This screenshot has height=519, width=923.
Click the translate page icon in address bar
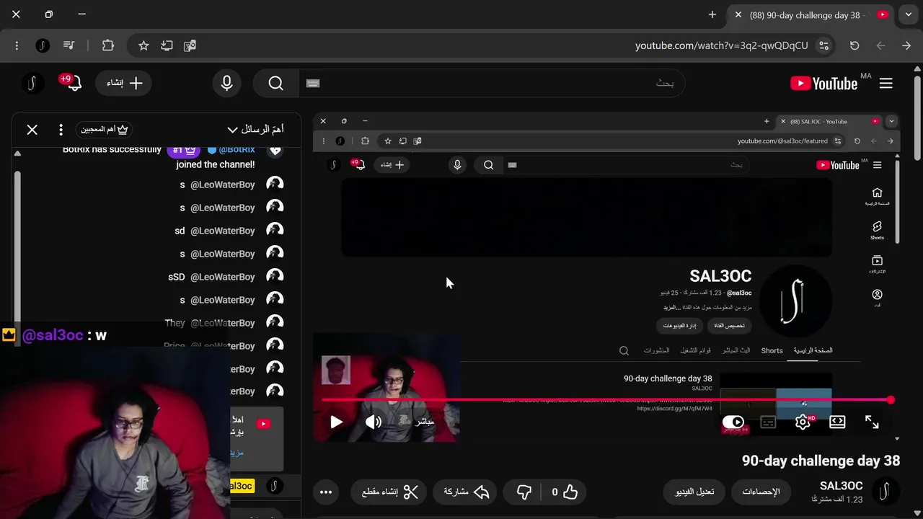(x=190, y=45)
